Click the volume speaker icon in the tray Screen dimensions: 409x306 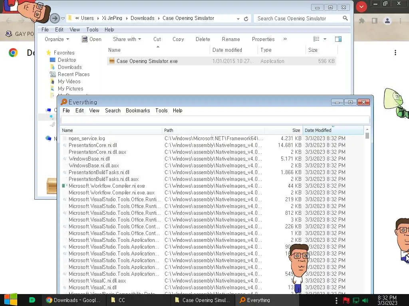[365, 300]
